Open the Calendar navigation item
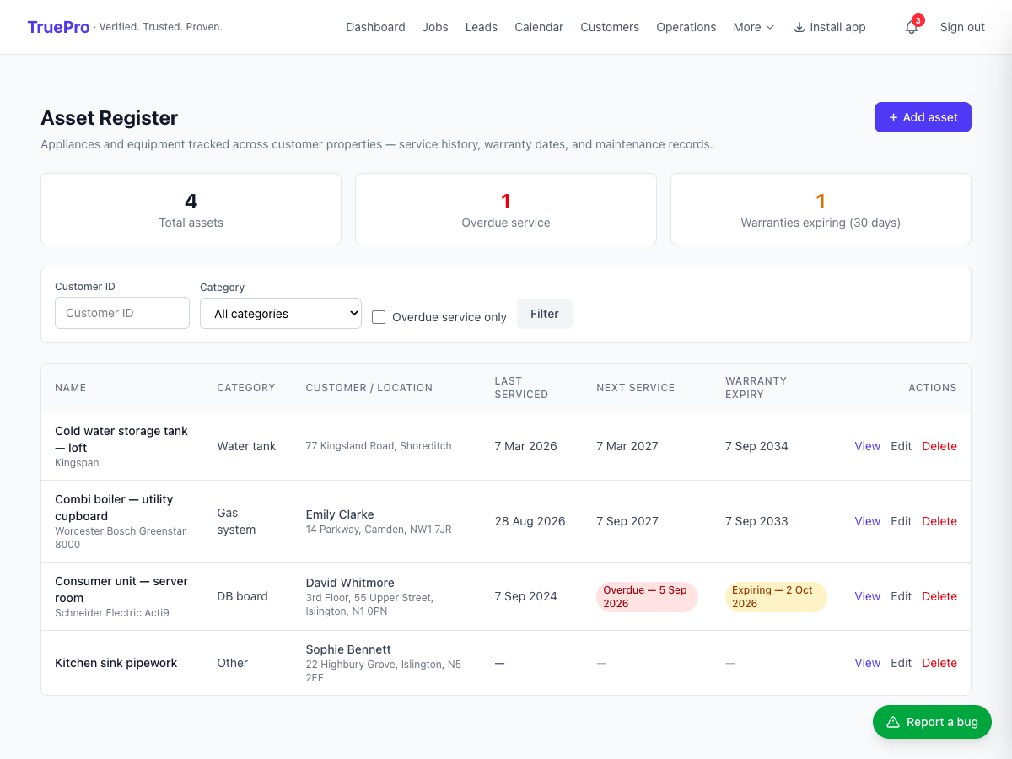This screenshot has width=1012, height=759. click(539, 27)
